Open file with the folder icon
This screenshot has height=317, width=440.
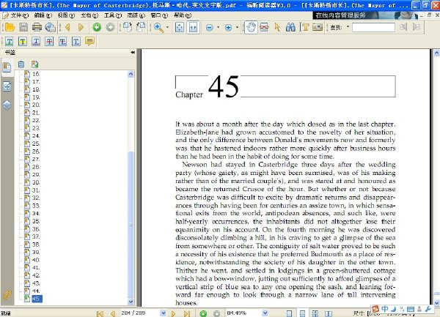tap(10, 27)
